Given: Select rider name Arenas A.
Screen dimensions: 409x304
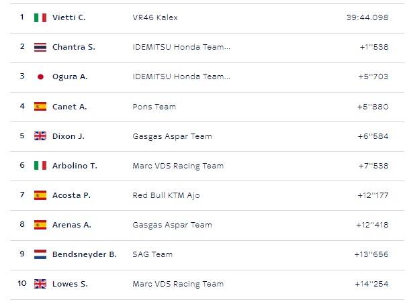Looking at the screenshot, I should (72, 225).
